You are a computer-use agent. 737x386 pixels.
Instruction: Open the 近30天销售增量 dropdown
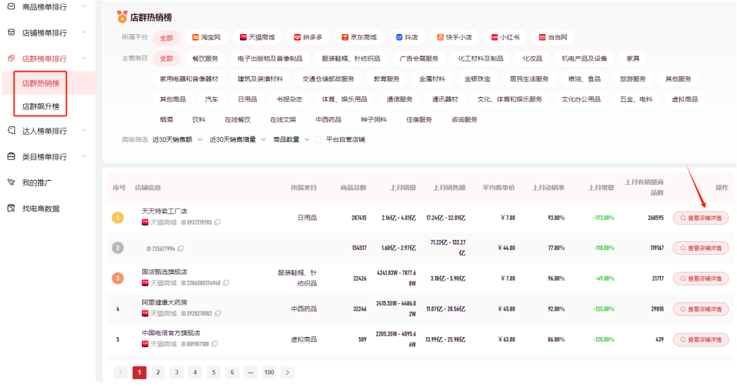point(237,139)
